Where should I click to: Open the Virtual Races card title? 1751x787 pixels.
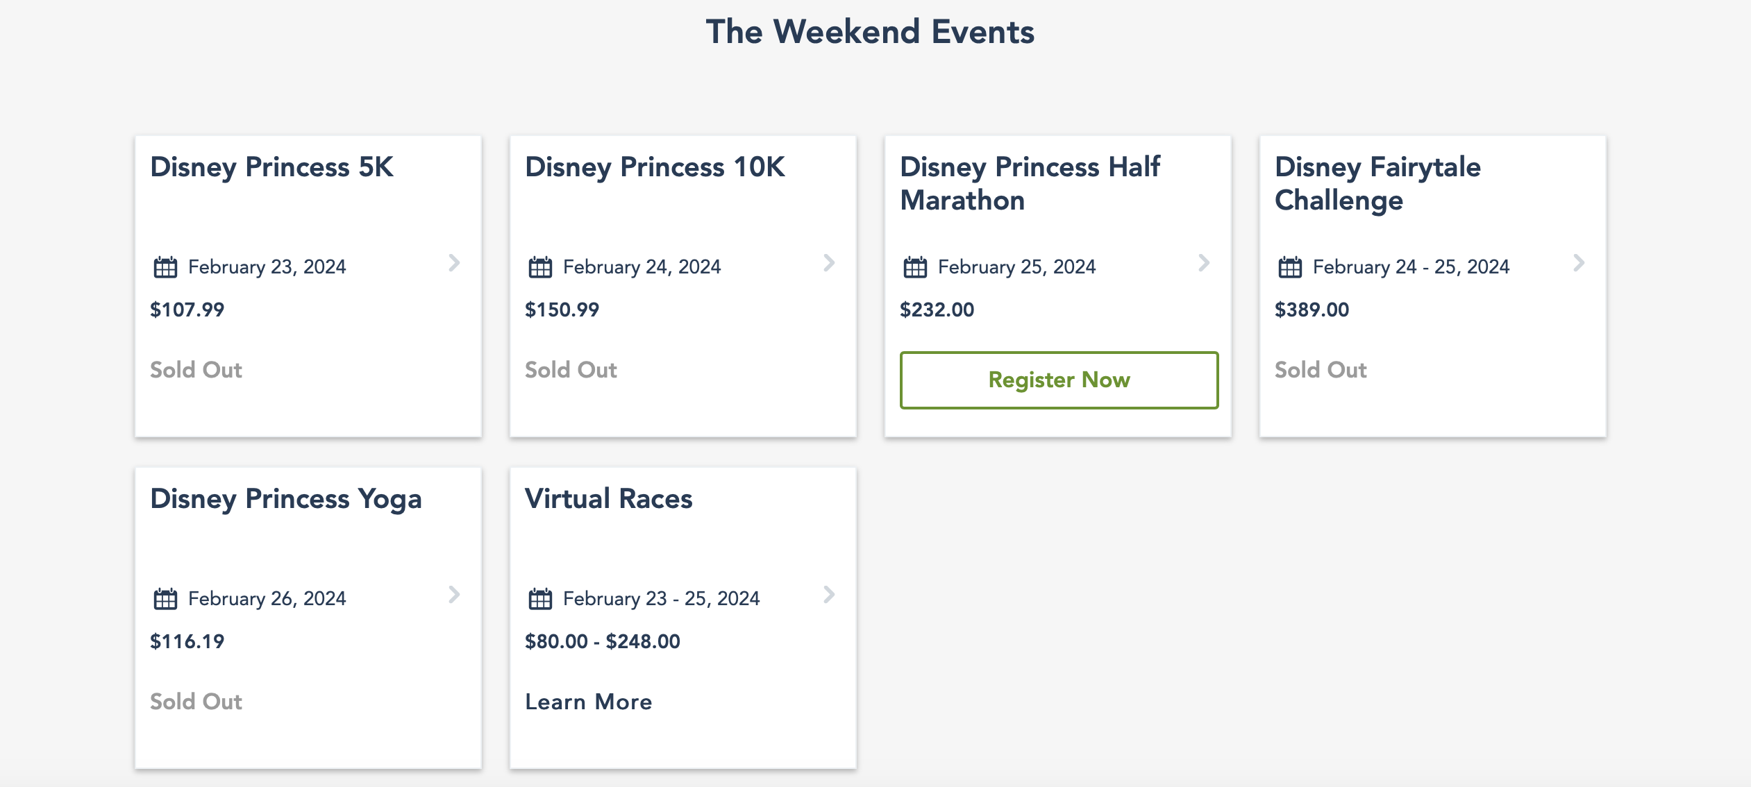click(x=609, y=499)
